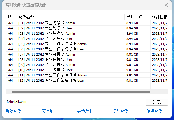Select row [03] Win11 23H2 企业纯净版 Admin

(x=87, y=33)
